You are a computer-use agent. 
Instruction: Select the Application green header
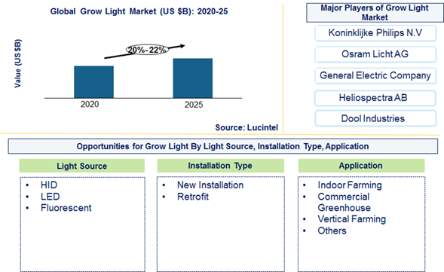[361, 166]
